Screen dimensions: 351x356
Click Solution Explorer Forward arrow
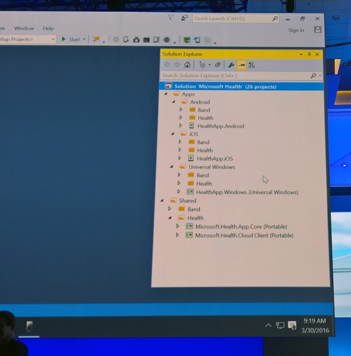pos(177,65)
